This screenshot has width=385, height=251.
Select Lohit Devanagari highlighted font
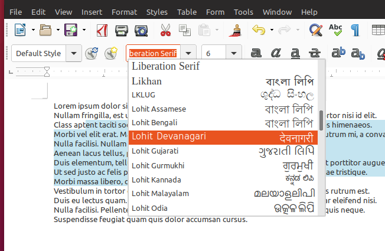point(223,138)
